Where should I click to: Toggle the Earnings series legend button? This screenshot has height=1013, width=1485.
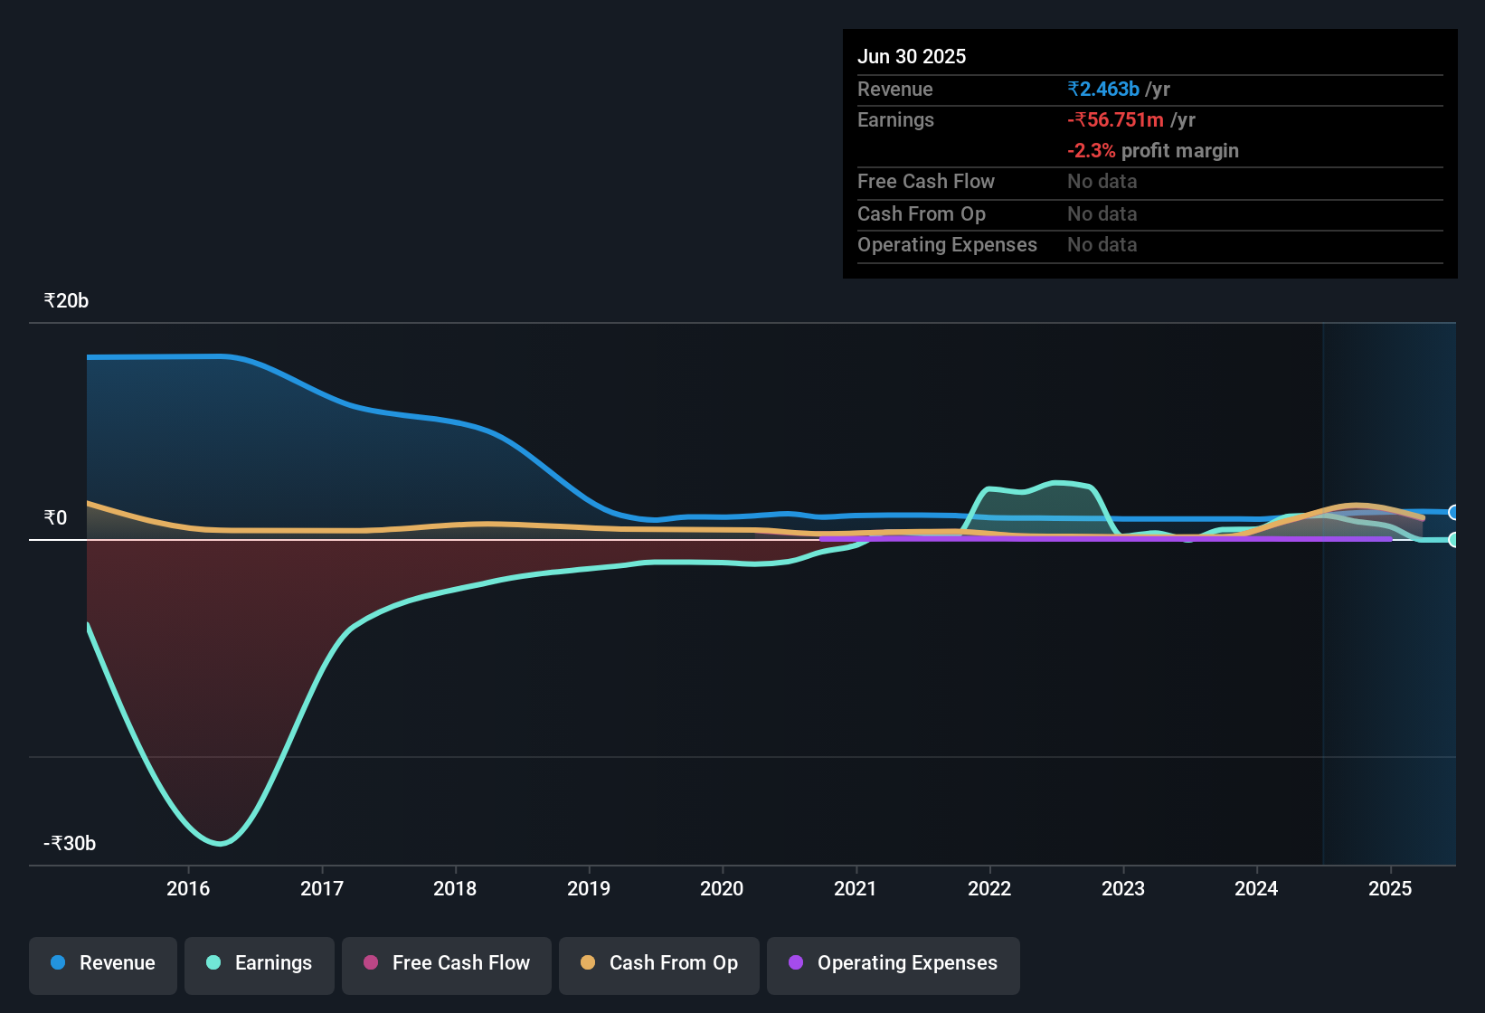point(260,965)
